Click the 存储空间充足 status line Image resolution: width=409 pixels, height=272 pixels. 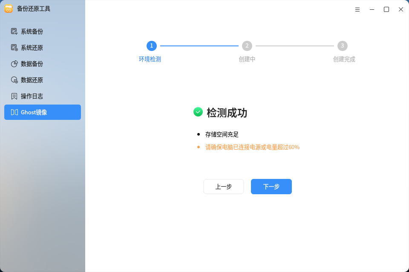222,134
